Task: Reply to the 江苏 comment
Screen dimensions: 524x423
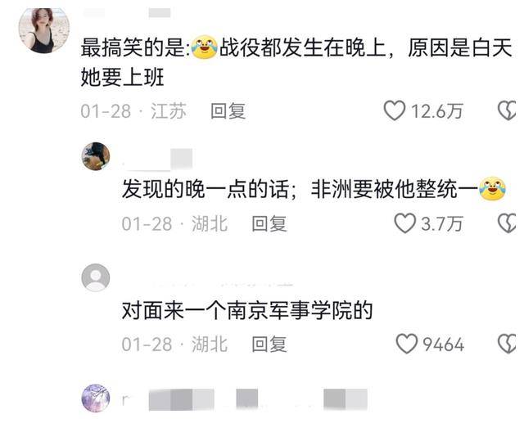Action: 228,110
